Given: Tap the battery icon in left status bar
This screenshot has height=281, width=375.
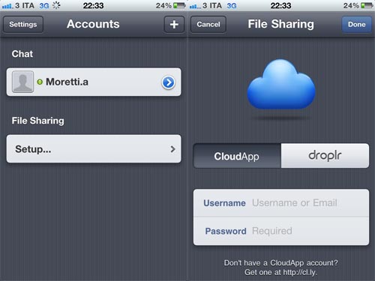Looking at the screenshot, I should [x=179, y=5].
